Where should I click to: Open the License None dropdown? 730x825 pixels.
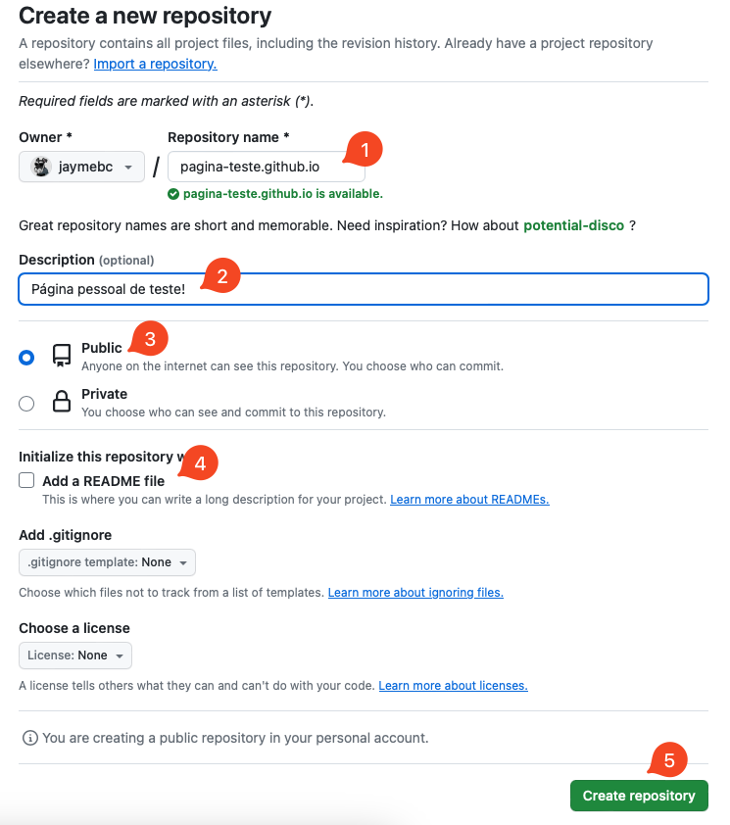[x=75, y=655]
